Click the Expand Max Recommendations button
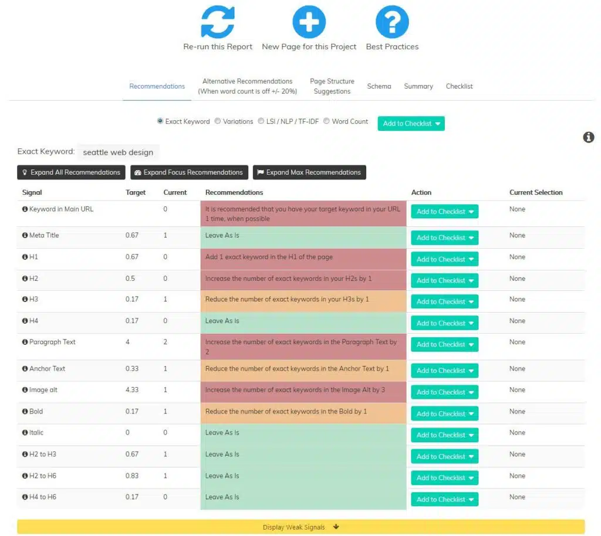The width and height of the screenshot is (601, 536). point(309,172)
